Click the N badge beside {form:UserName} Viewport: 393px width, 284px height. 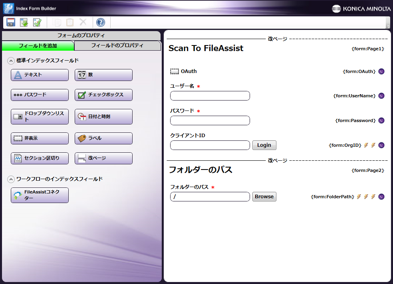[381, 96]
